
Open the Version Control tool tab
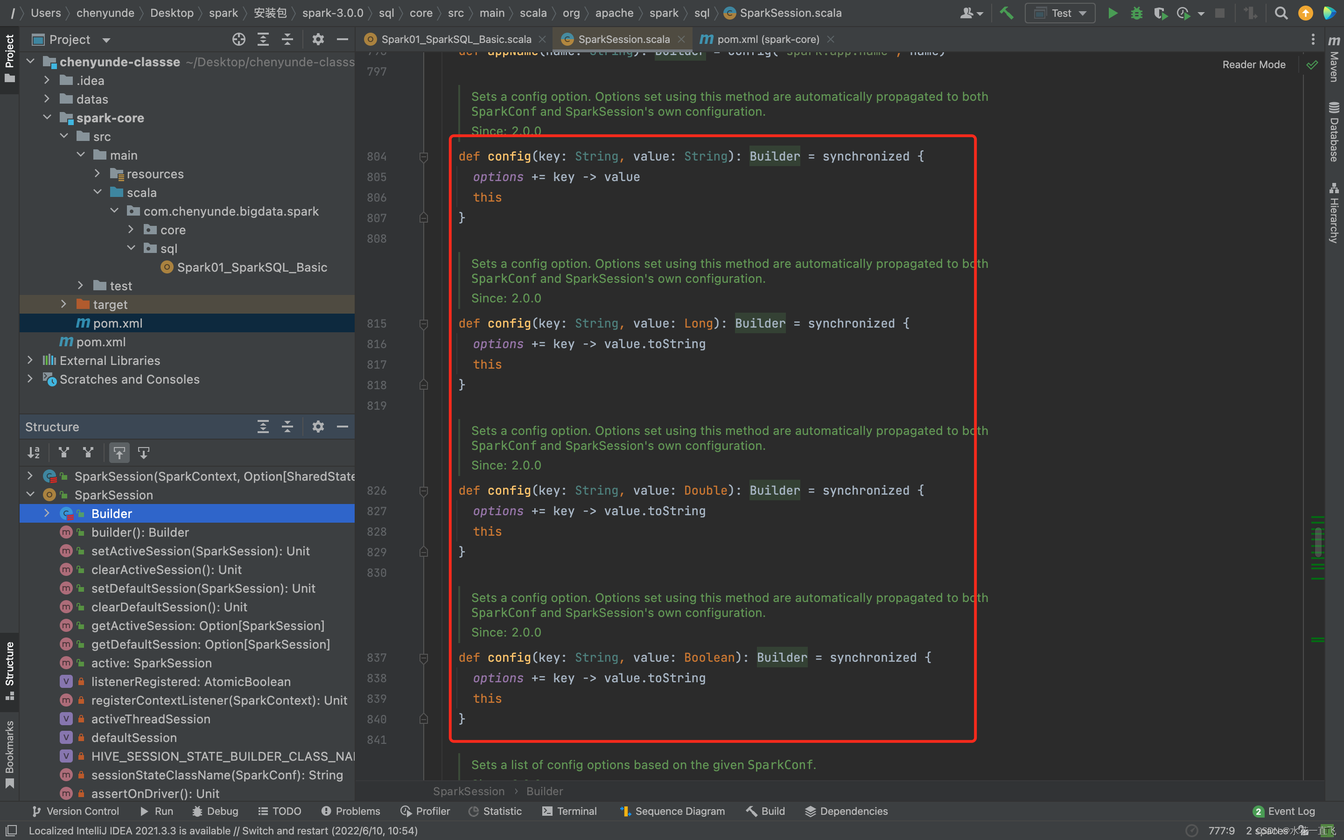[76, 811]
